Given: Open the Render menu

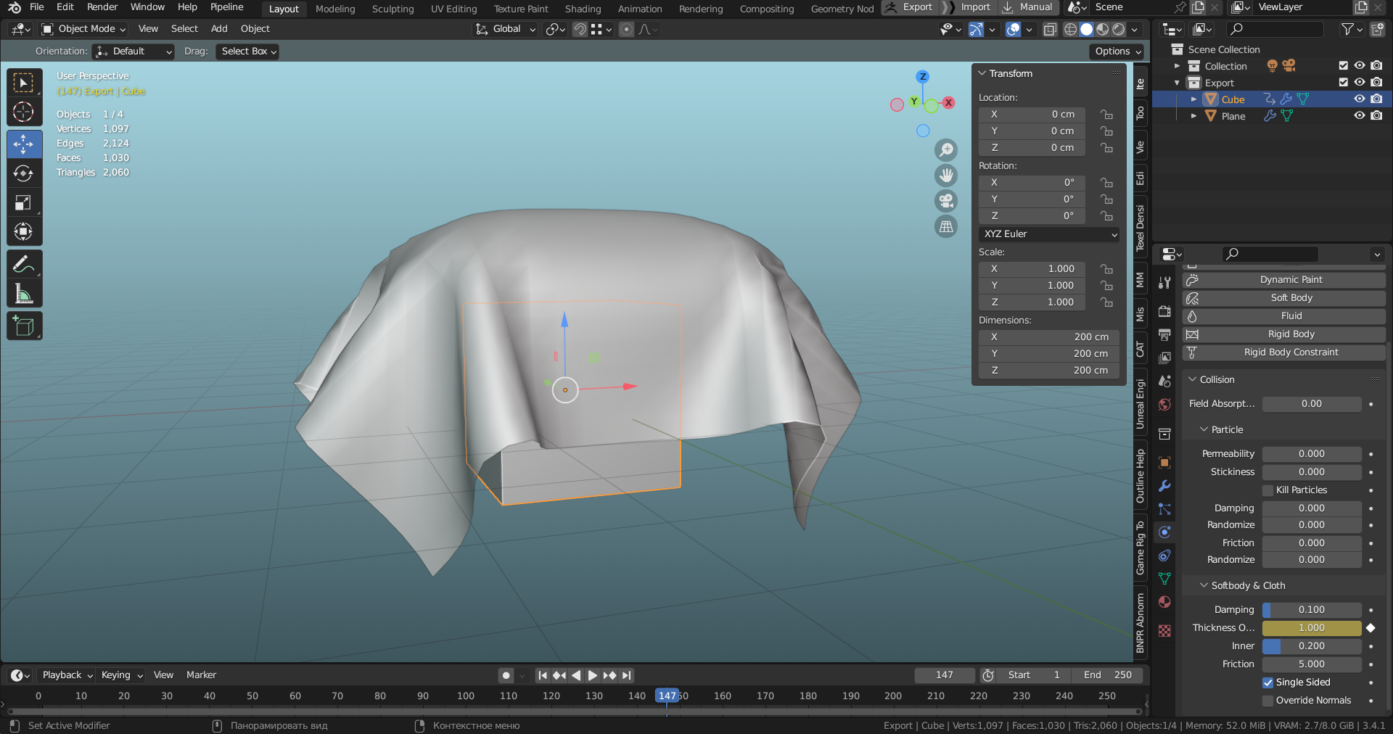Looking at the screenshot, I should click(102, 7).
